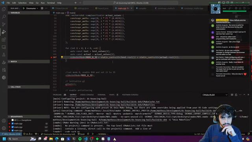Image resolution: width=252 pixels, height=142 pixels.
Task: Disable the second main.cpp breakpoint checkbox
Action: coord(13,127)
